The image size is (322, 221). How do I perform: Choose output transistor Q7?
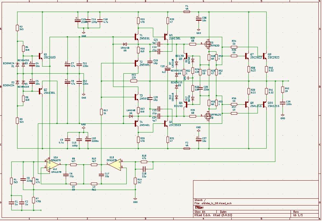[247, 56]
